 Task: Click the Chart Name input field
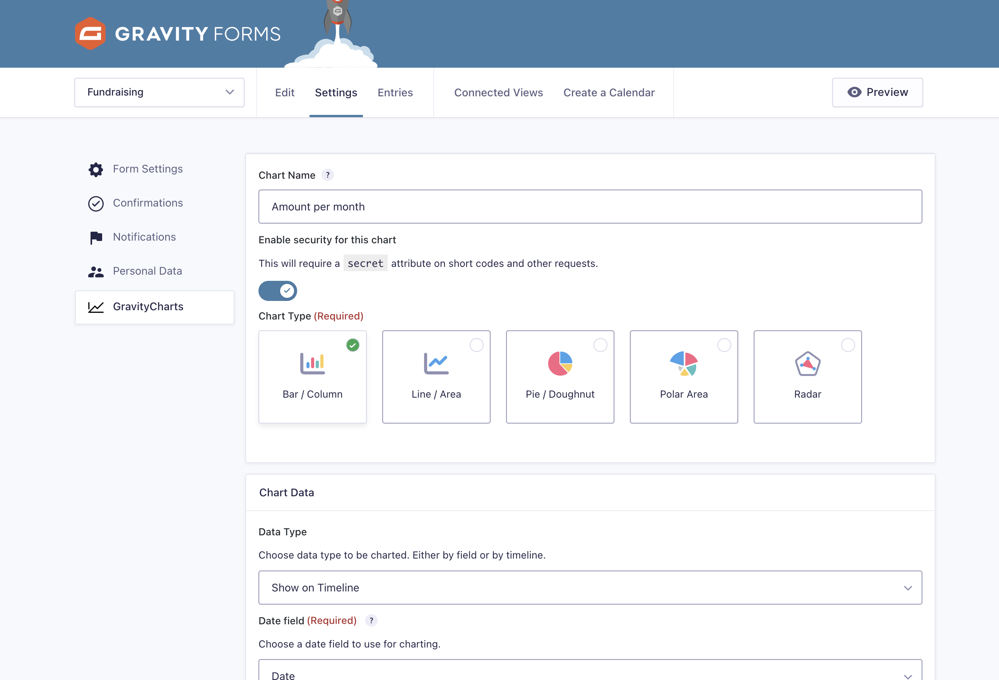coord(590,207)
